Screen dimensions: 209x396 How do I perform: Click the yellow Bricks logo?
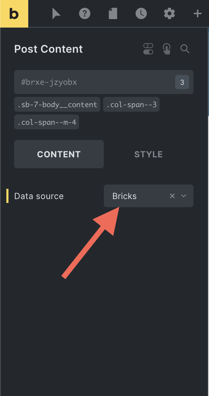click(x=14, y=14)
